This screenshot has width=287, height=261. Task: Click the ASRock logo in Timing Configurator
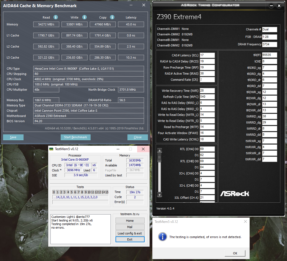point(235,194)
